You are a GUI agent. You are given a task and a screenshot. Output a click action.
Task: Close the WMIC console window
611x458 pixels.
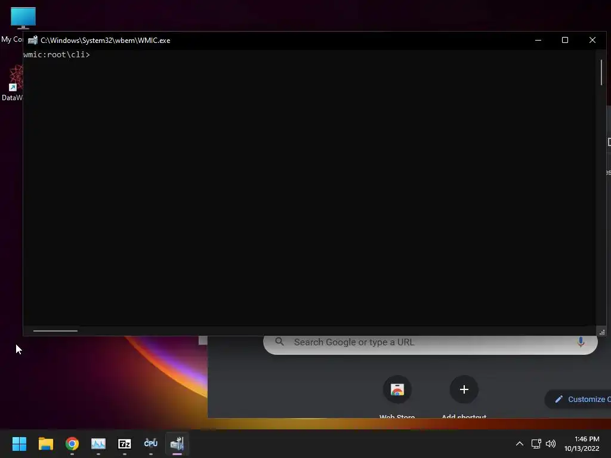pos(593,40)
